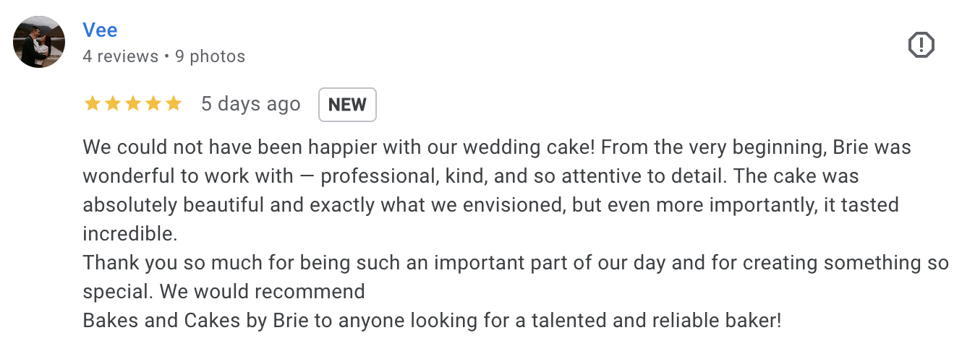The image size is (975, 351).
Task: Select the NEW badge
Action: pyautogui.click(x=347, y=105)
